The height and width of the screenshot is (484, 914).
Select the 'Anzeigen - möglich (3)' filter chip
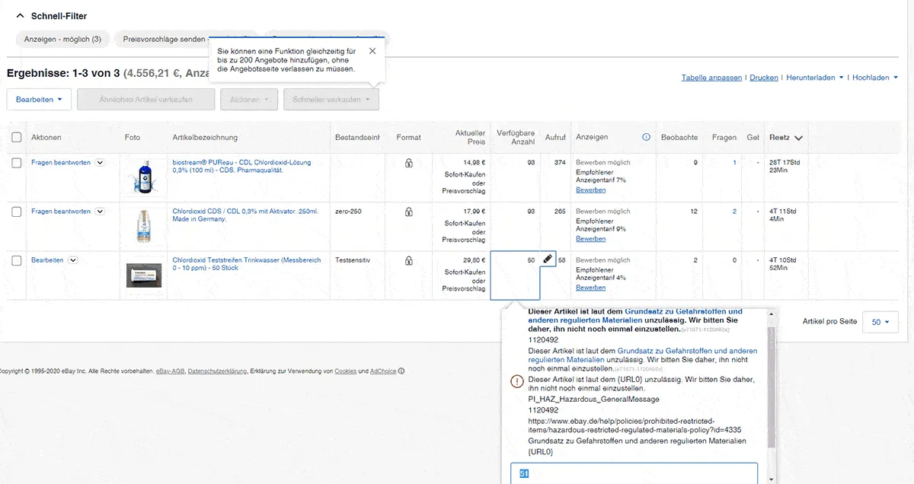[x=62, y=39]
